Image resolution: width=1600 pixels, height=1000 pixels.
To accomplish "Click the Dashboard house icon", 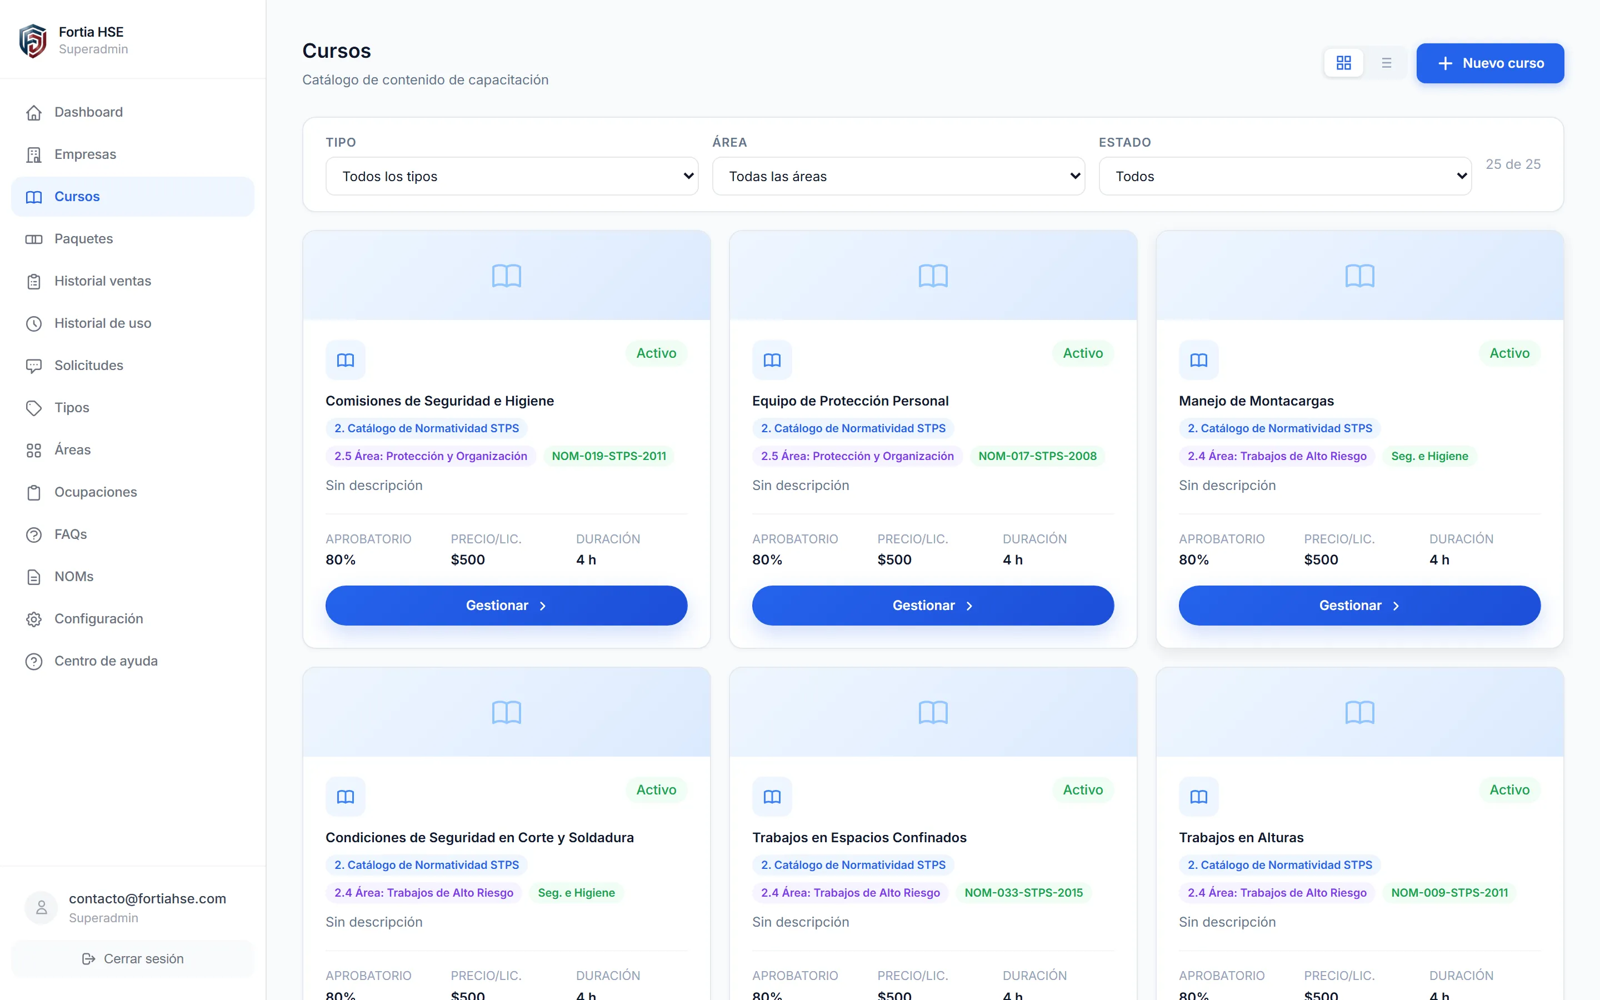I will click(34, 113).
